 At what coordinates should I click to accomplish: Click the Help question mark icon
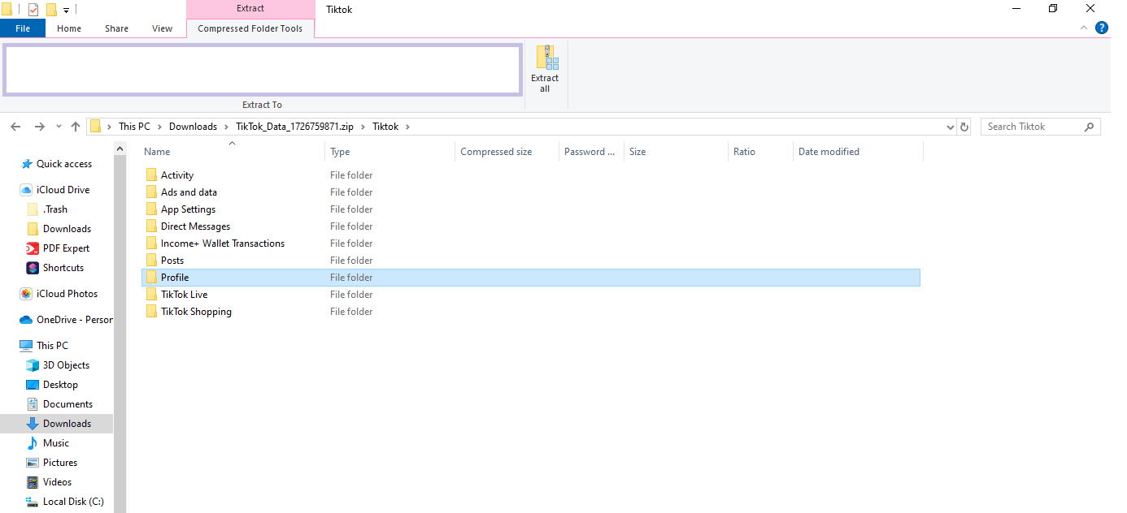tap(1102, 28)
